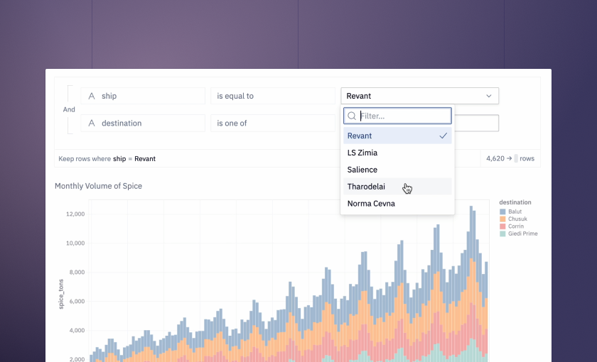The width and height of the screenshot is (597, 362).
Task: Click the Balut legend color swatch
Action: tap(502, 212)
